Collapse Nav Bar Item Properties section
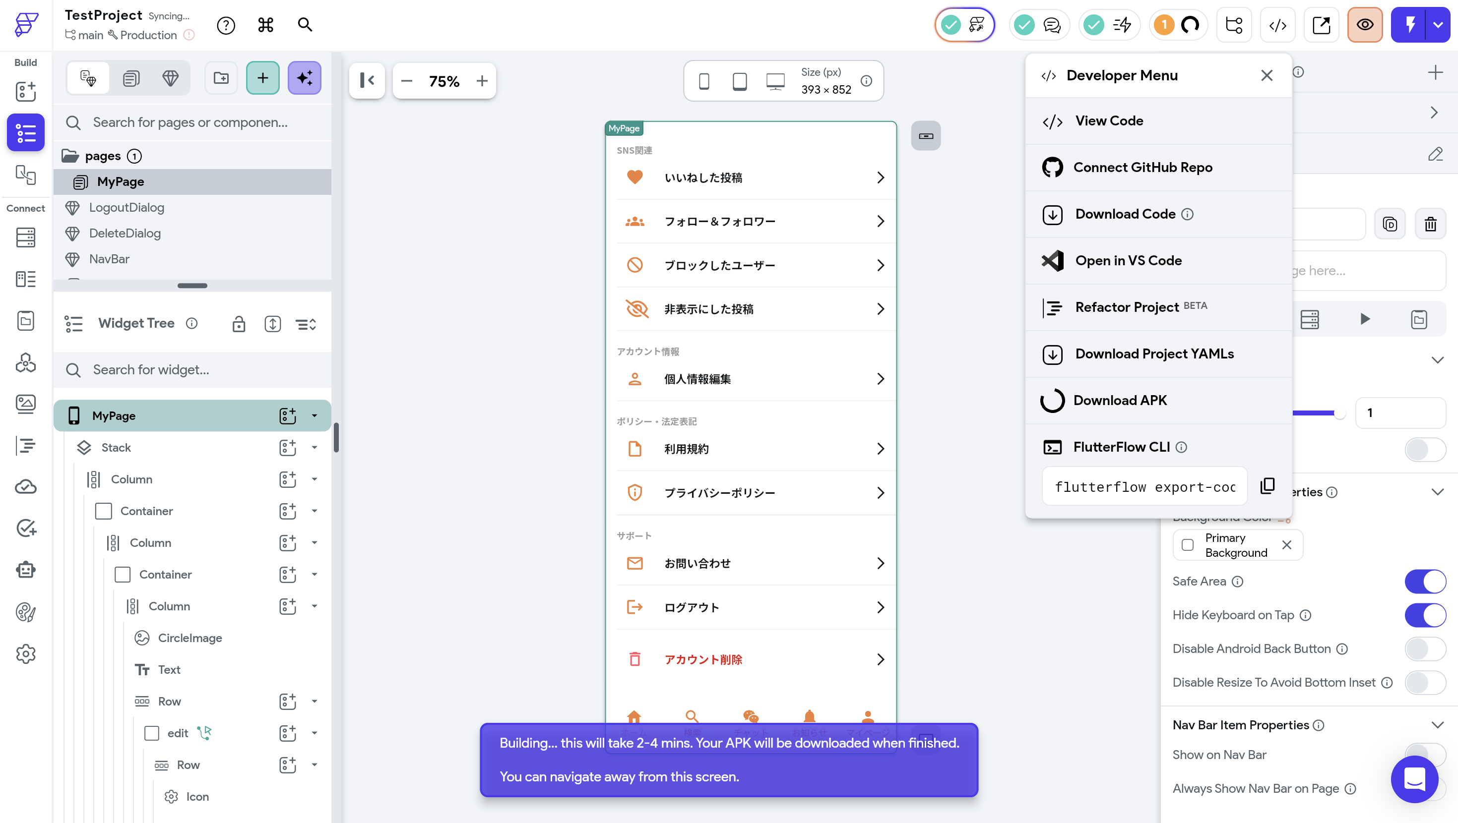This screenshot has width=1458, height=823. [x=1437, y=725]
